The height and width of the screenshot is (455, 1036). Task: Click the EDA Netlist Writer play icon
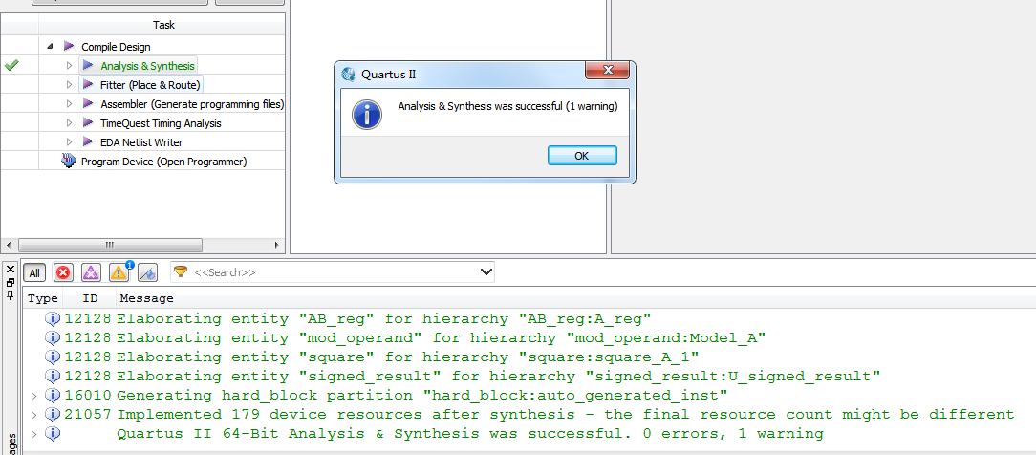(88, 142)
